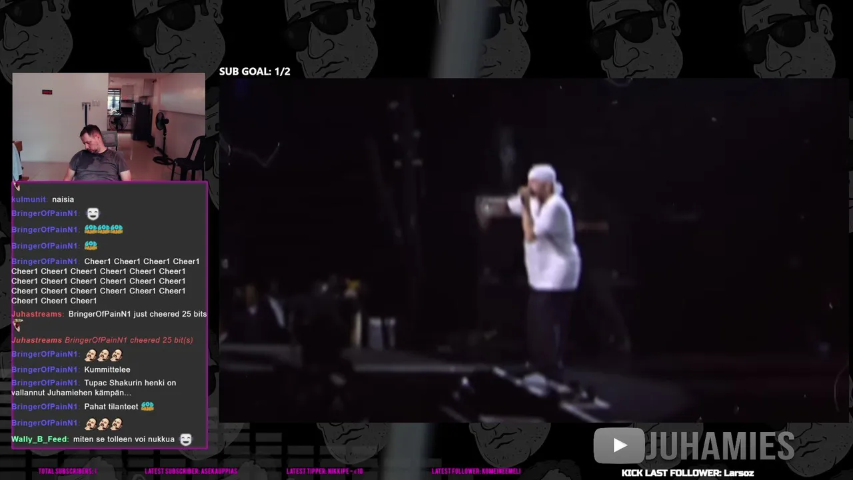This screenshot has width=853, height=480.
Task: Click the 'JUHAMIES' channel name
Action: point(720,446)
